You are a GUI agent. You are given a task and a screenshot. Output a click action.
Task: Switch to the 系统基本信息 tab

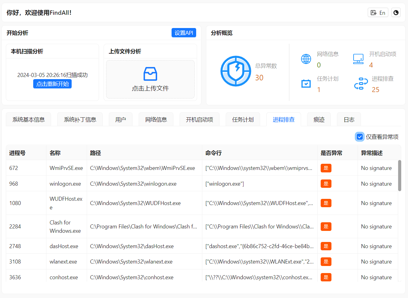(28, 119)
